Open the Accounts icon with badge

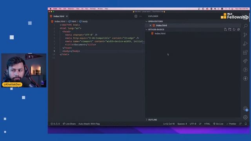[245, 109]
